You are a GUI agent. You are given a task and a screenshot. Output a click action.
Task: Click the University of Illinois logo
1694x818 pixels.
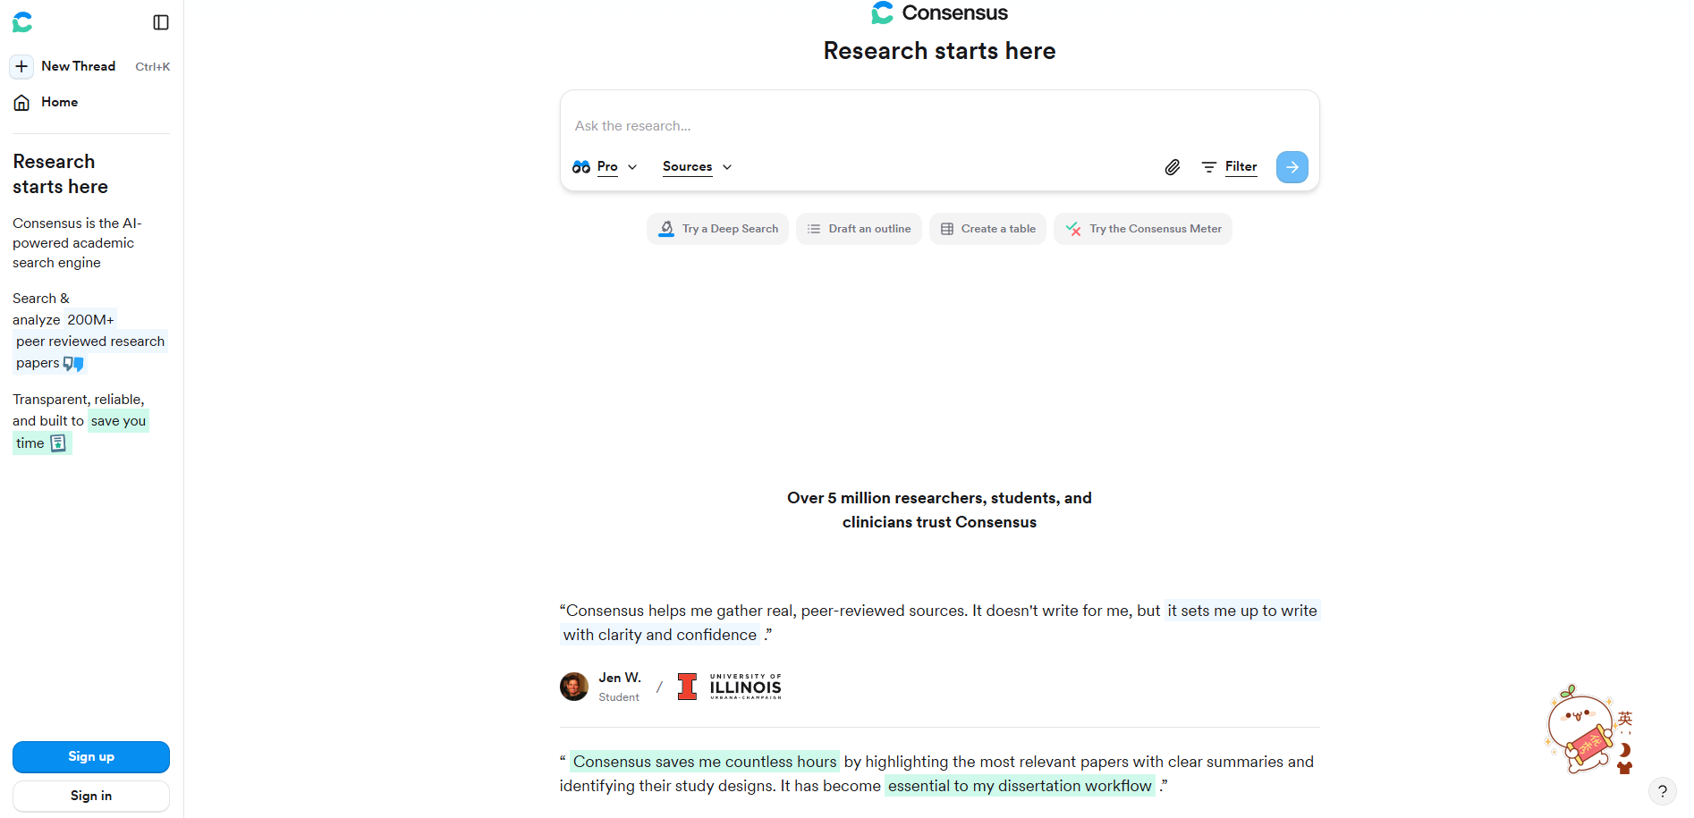coord(730,687)
